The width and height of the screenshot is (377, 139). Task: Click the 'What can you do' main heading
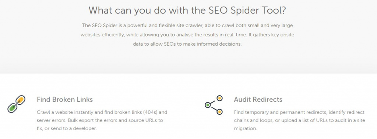187,11
